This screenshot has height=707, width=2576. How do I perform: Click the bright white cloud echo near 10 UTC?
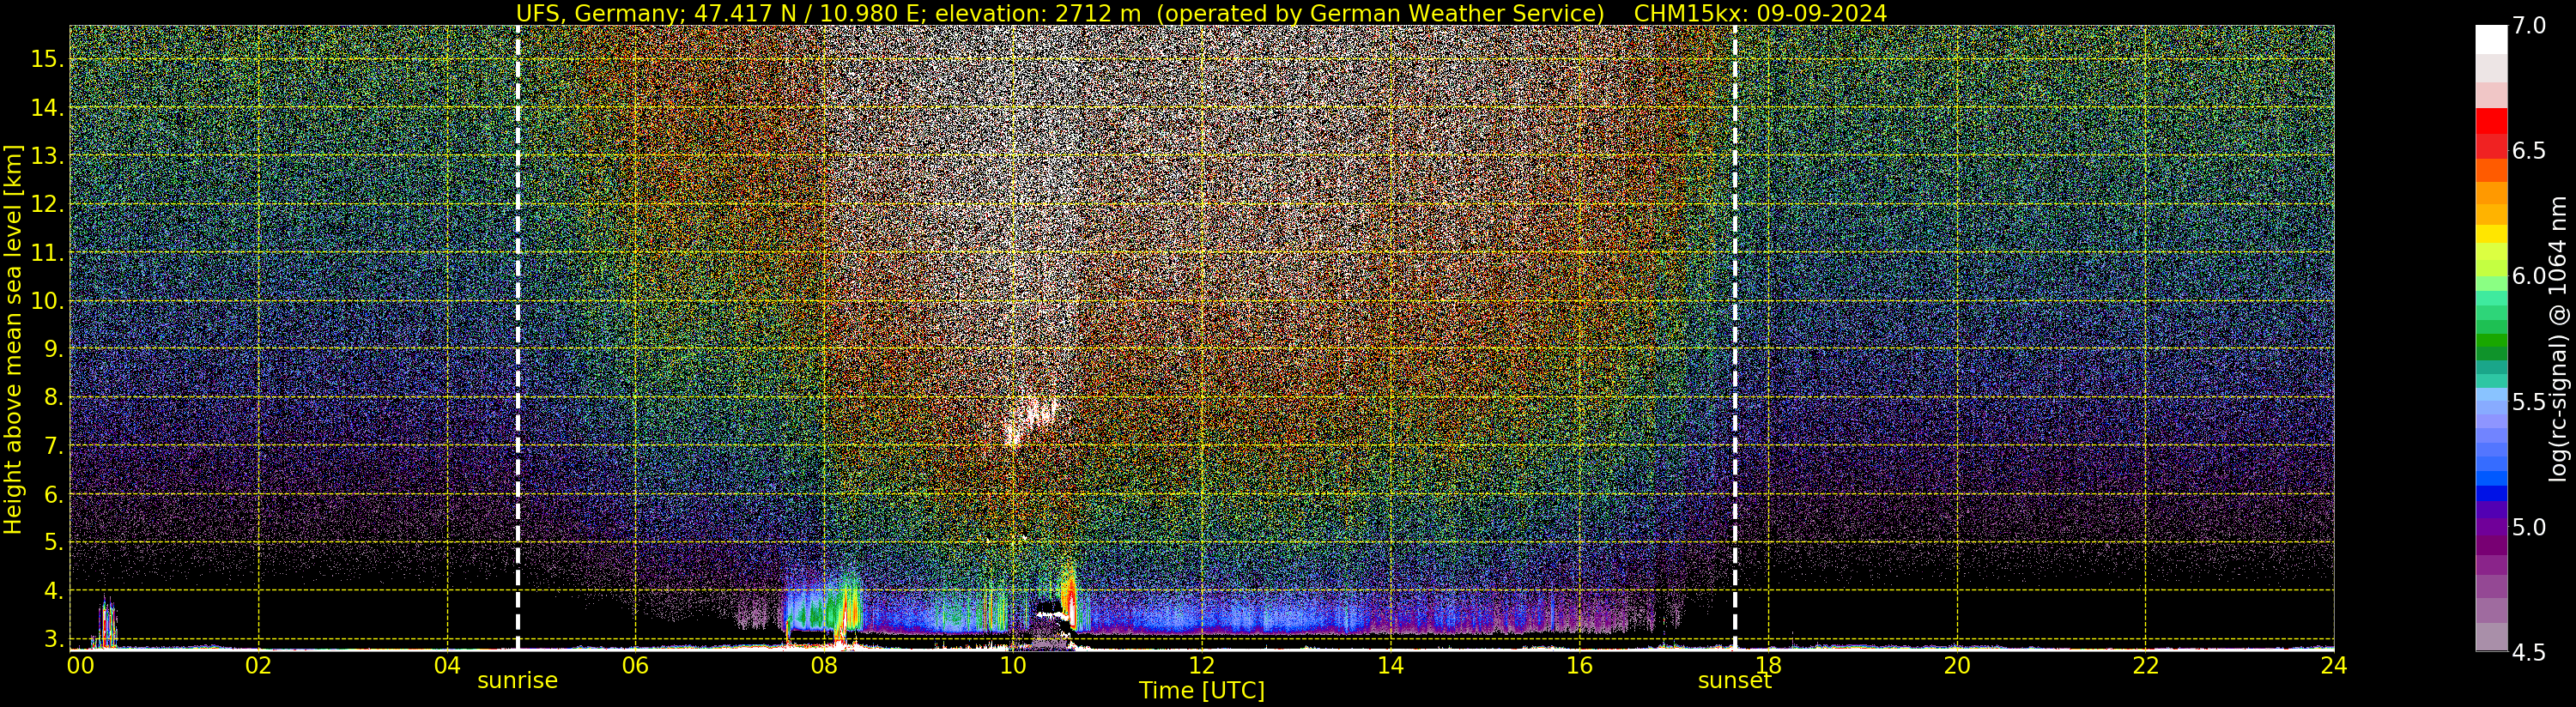(1031, 420)
